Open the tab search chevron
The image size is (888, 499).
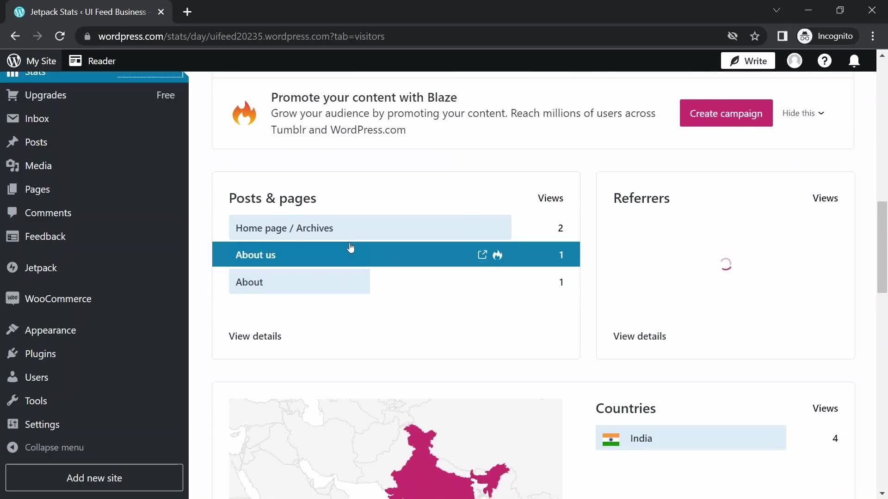(x=777, y=10)
